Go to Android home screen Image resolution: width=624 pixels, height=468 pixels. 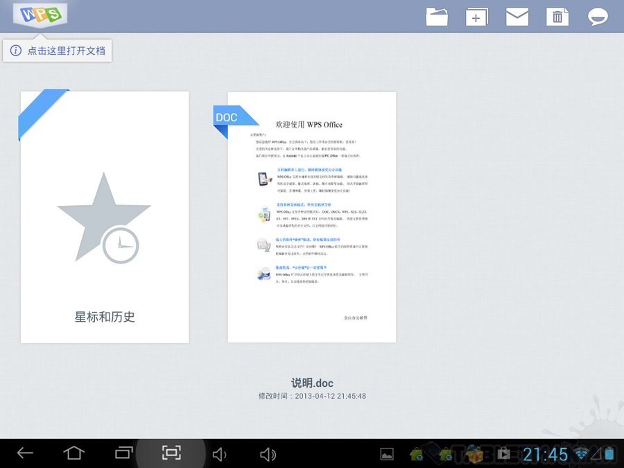74,453
